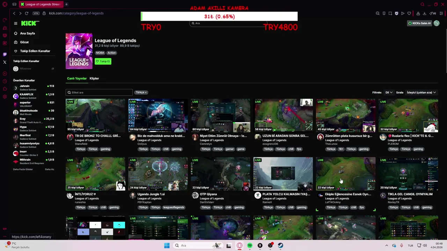Select the Canlı Yayınlar tab

(x=77, y=78)
